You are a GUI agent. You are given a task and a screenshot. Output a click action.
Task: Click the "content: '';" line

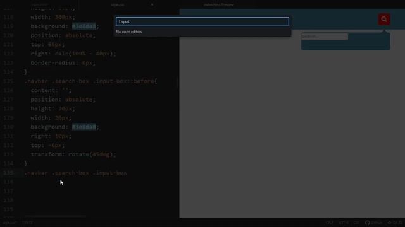(51, 91)
